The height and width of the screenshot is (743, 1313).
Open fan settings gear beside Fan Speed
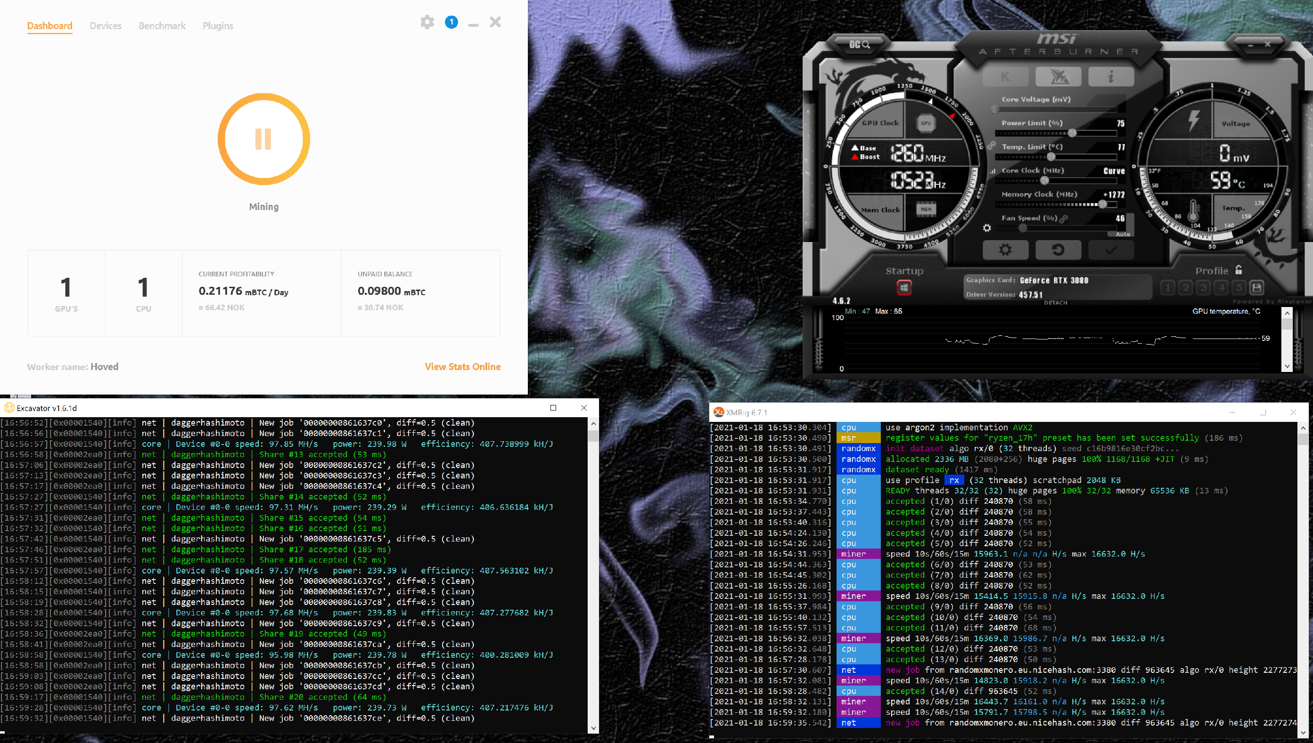987,228
